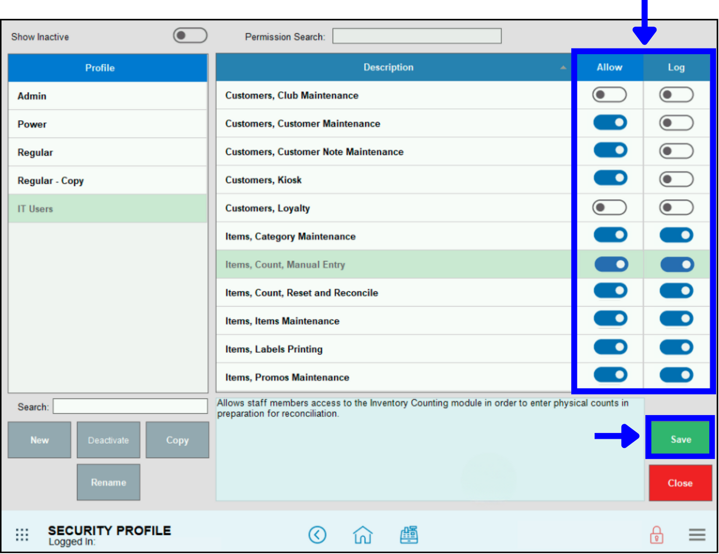The image size is (719, 554).
Task: Enable Allow for Customers, Club Maintenance
Action: tap(610, 95)
